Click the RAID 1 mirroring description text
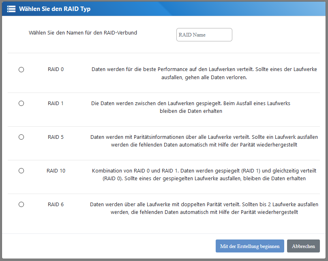328x261 pixels. coord(191,107)
